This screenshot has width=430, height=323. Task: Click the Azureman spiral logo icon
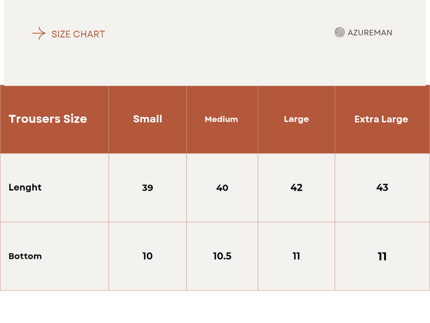[340, 32]
